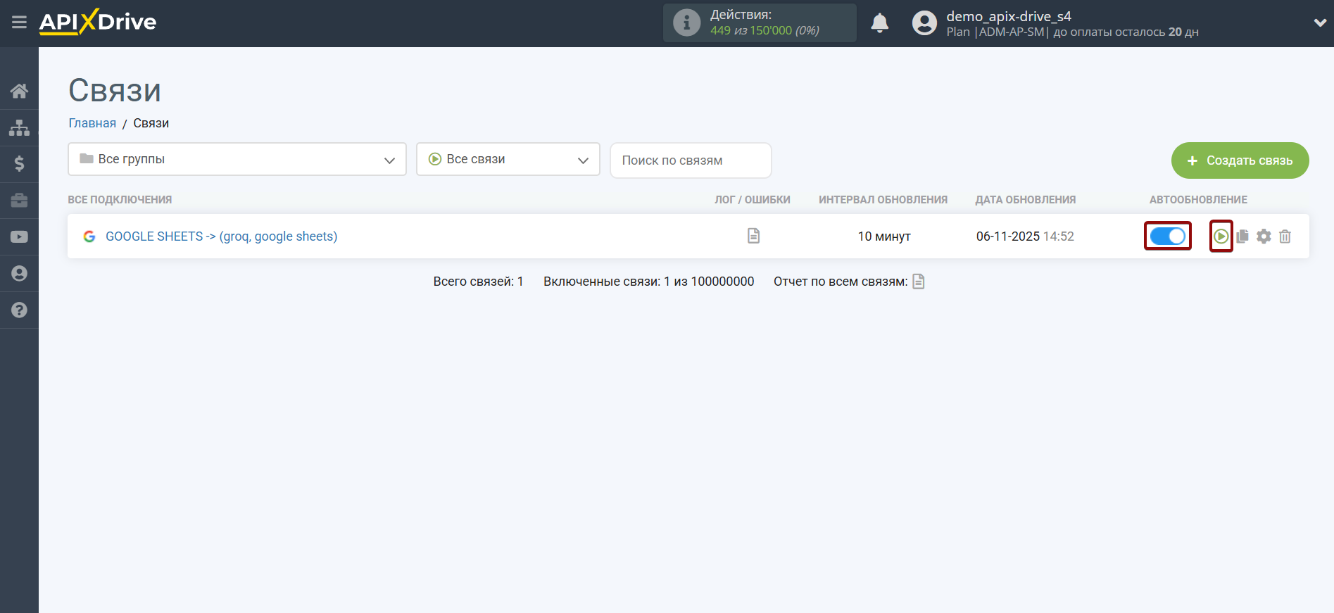This screenshot has height=613, width=1334.
Task: Click the ИНТЕРВАЛ ОБНОВЛЕНИЯ column header
Action: [x=883, y=200]
